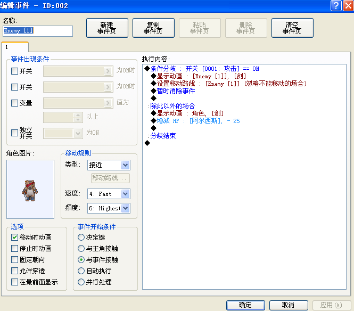Select the last empty line below 分歧结束

[147, 143]
